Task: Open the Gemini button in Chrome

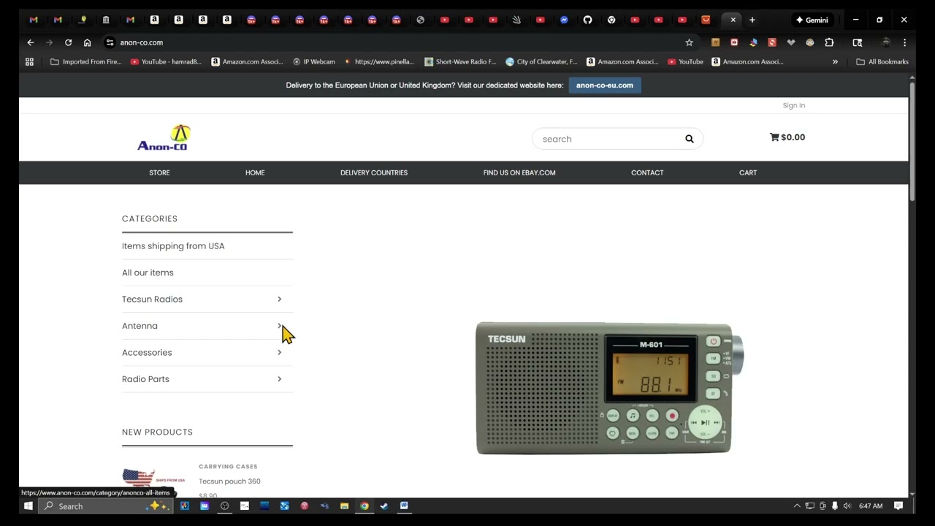Action: pos(812,20)
